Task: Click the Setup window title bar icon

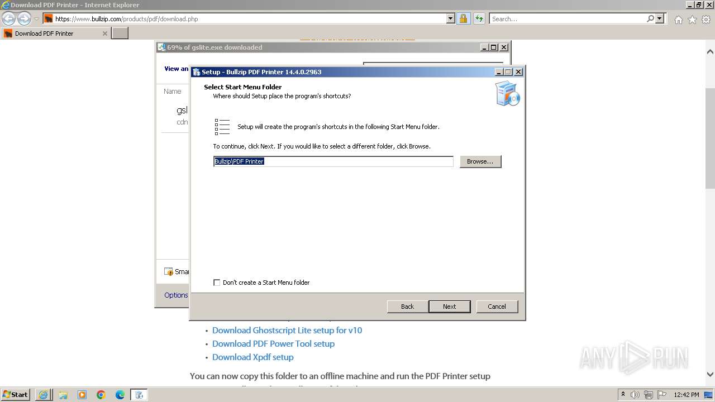Action: [x=196, y=72]
